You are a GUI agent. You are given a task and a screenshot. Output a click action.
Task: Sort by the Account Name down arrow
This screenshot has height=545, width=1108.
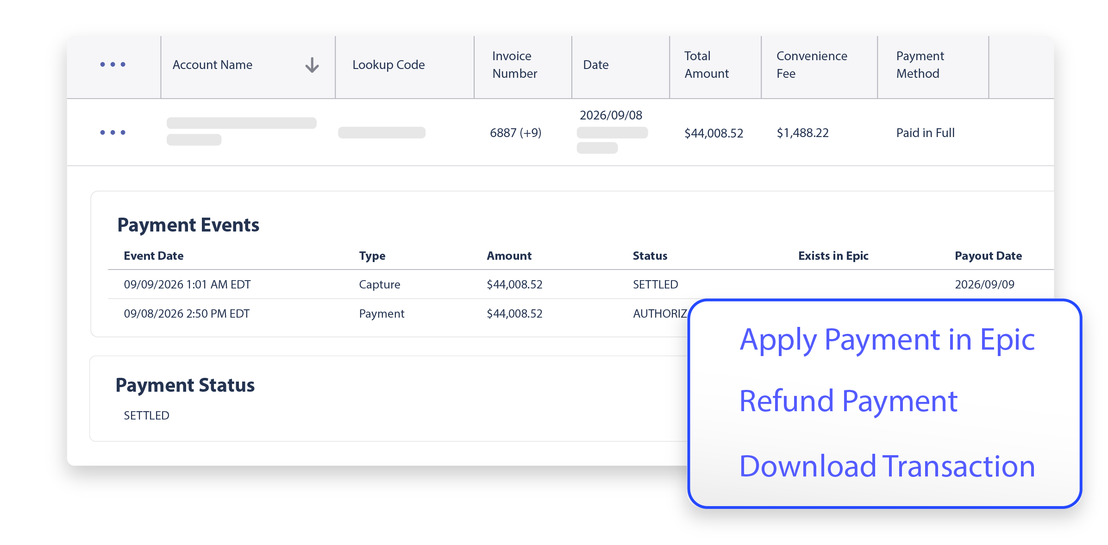[x=312, y=65]
